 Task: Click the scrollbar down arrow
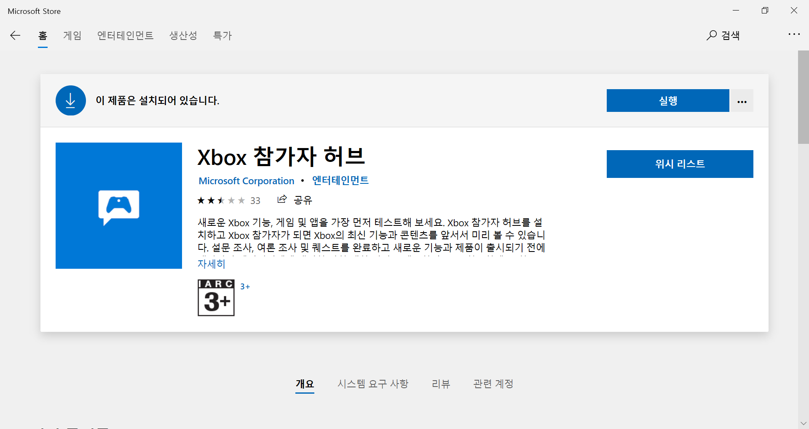[x=804, y=423]
